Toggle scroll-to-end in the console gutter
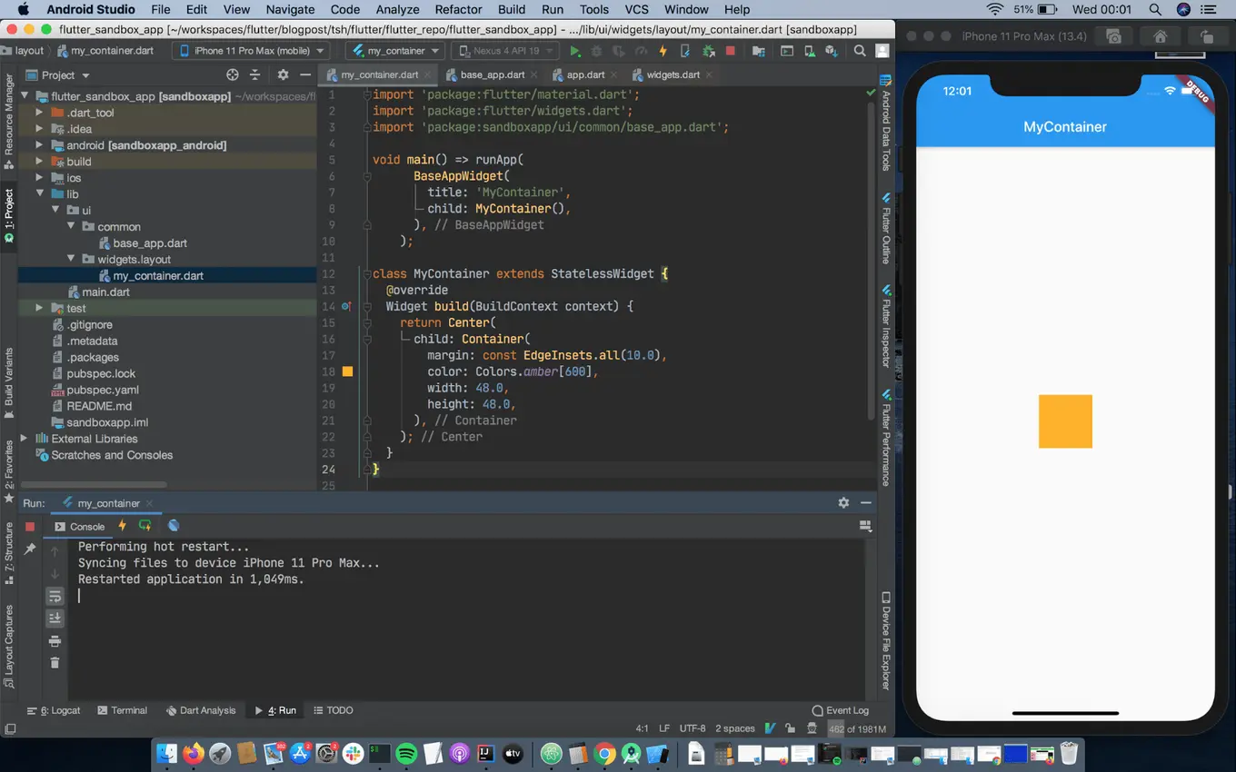Viewport: 1236px width, 772px height. (55, 618)
